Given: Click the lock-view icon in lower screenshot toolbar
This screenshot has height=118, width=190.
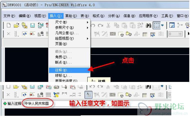Looking at the screenshot, I should point(40,95).
